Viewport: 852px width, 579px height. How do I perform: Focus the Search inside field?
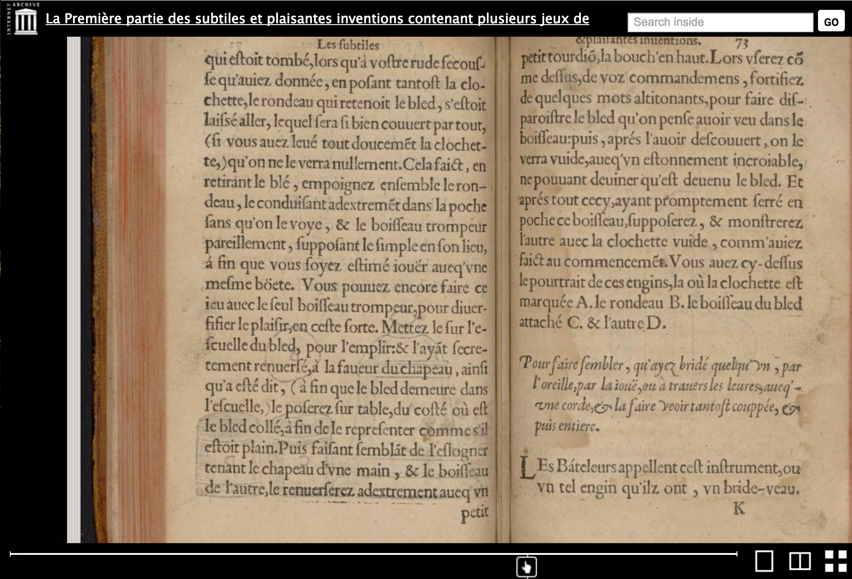[720, 22]
